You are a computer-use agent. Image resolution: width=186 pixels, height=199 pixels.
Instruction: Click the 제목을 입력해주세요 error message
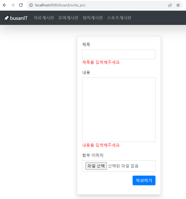point(101,62)
